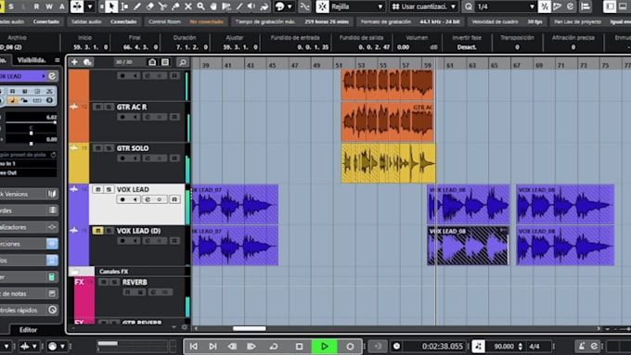Select the GTR SOLO track name
631x355 pixels.
click(x=133, y=148)
